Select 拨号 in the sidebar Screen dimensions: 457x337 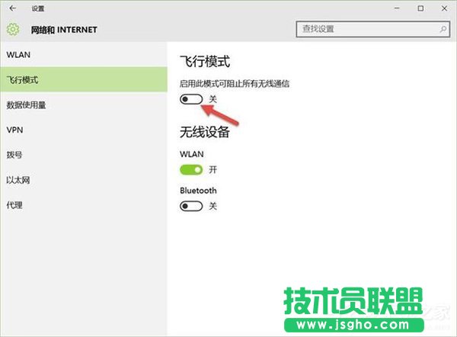pyautogui.click(x=14, y=155)
